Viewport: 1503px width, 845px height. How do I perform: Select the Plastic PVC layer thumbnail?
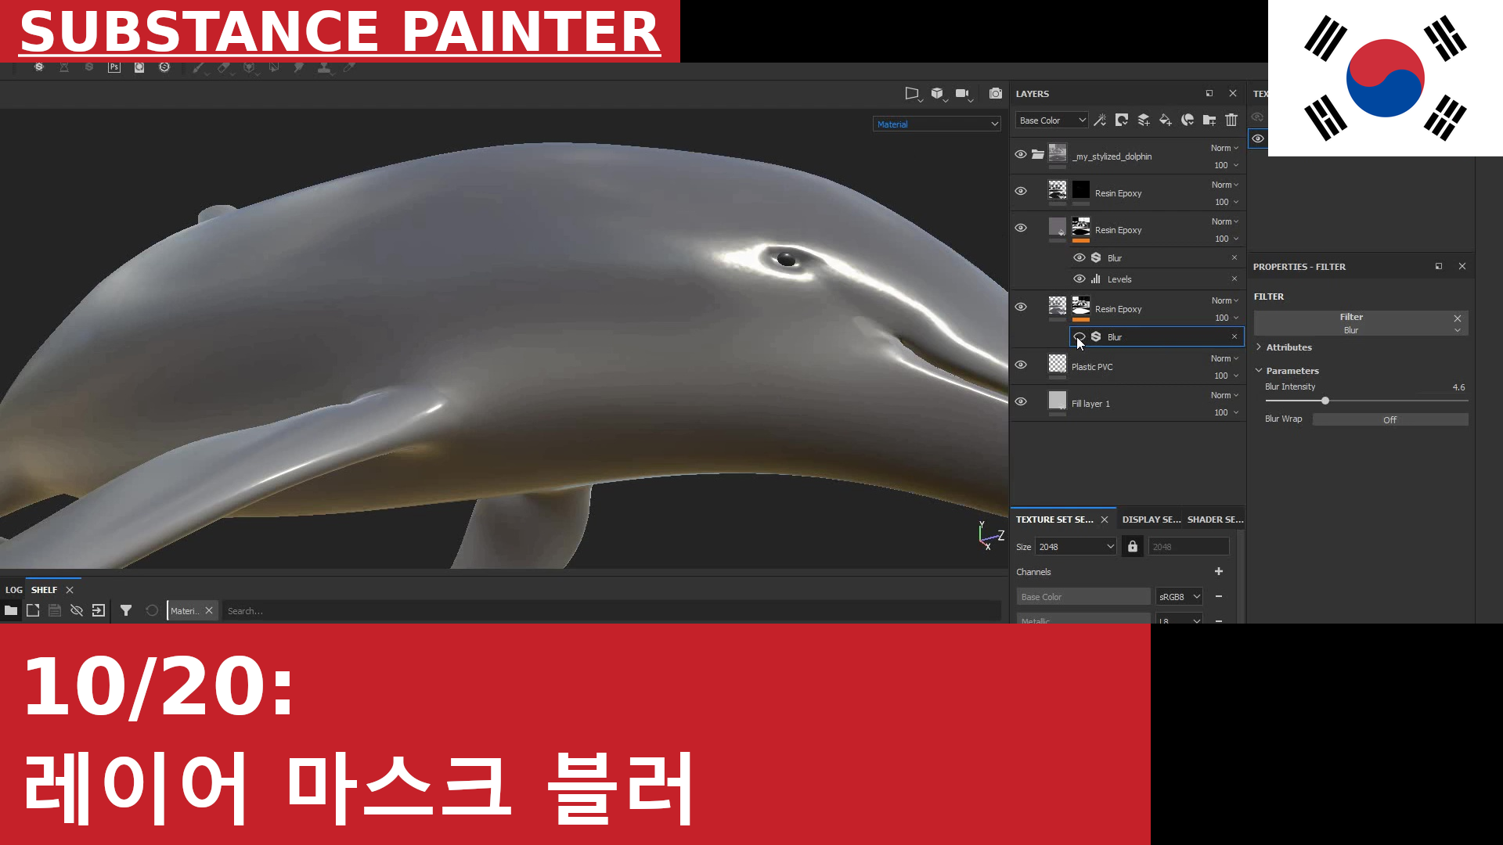point(1058,364)
